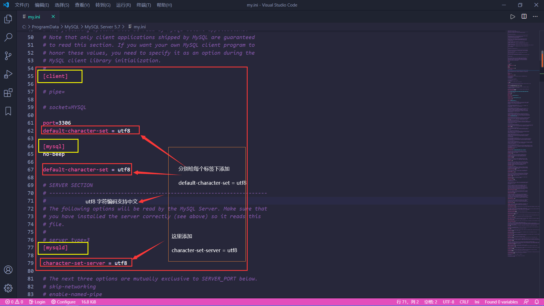
Task: Open notifications bell in status bar
Action: pos(537,302)
